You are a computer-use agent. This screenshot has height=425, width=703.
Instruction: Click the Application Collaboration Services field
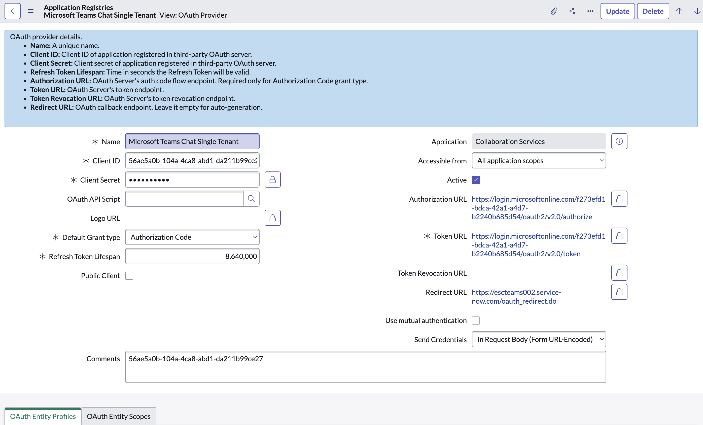539,141
